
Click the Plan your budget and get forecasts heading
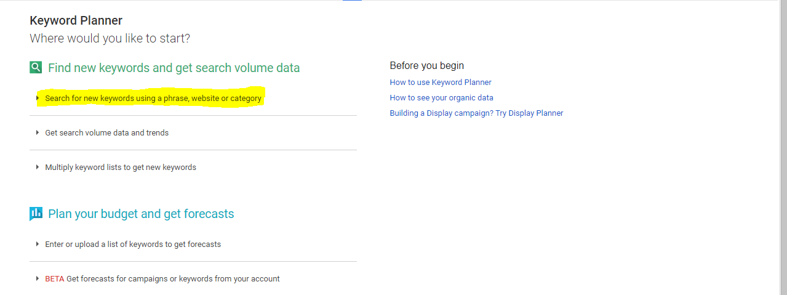pos(141,214)
